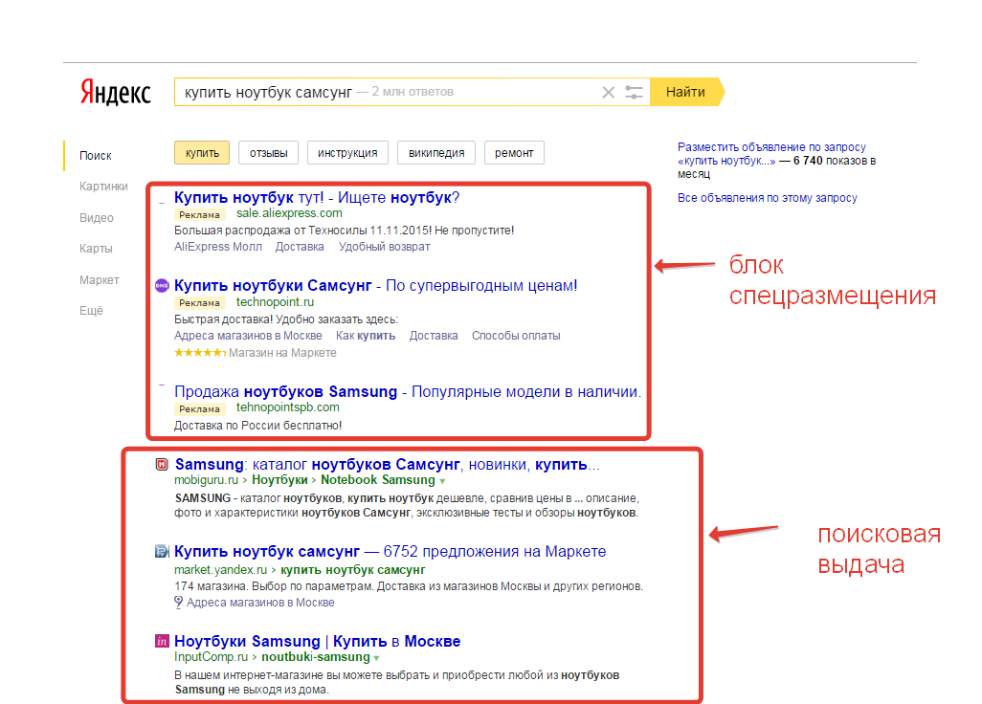982x704 pixels.
Task: Click the AliExpress Молл sitelink
Action: coord(218,247)
